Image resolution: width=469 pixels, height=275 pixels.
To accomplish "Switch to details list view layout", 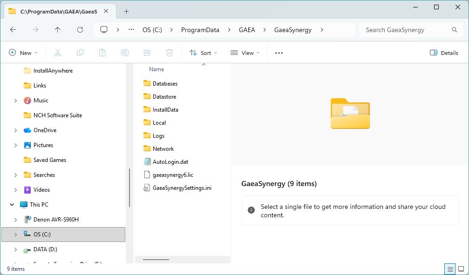I will [x=450, y=269].
